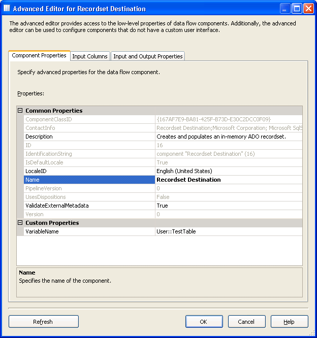
Task: Maximize the Advanced Editor window
Action: tap(297, 8)
